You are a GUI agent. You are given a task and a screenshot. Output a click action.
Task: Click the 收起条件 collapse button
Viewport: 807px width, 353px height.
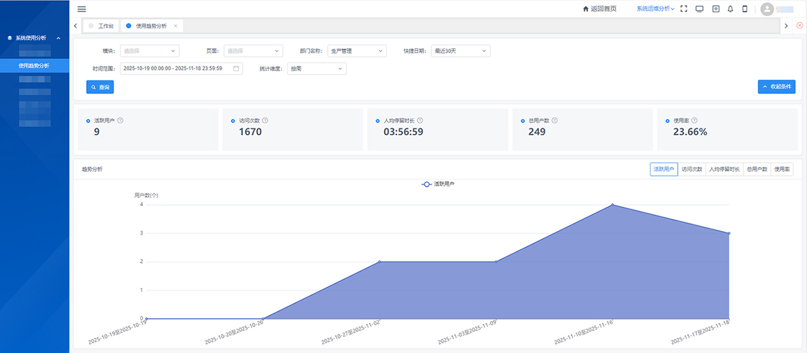pyautogui.click(x=777, y=87)
